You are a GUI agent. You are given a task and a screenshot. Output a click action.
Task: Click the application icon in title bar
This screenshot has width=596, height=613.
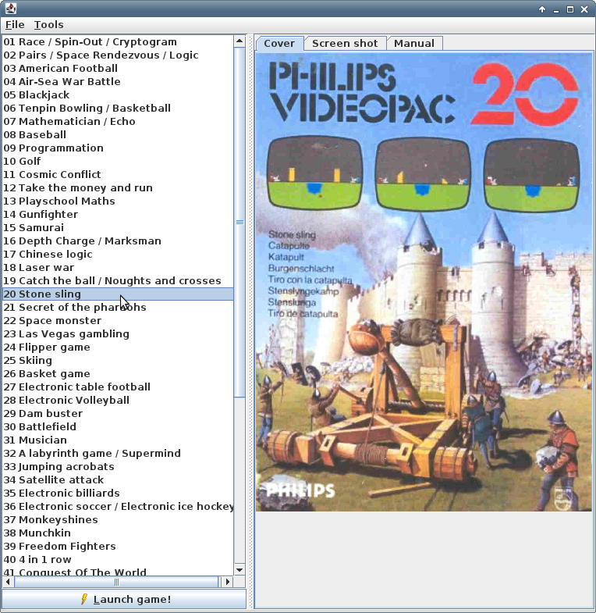coord(11,9)
